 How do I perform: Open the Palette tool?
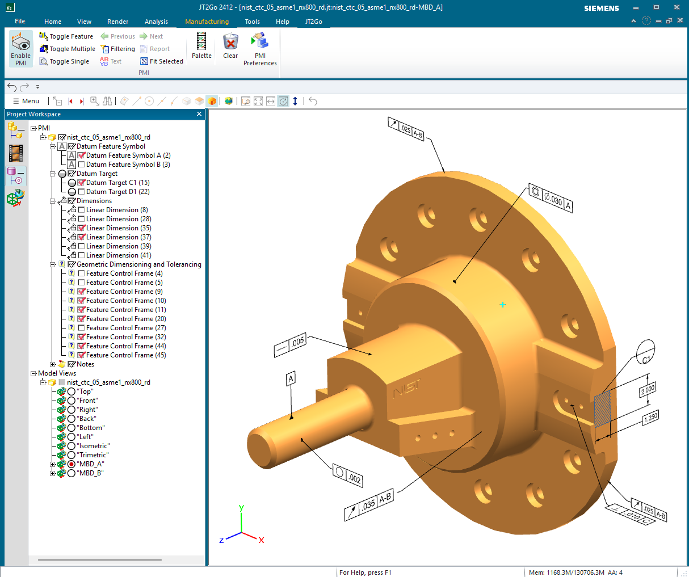point(201,41)
